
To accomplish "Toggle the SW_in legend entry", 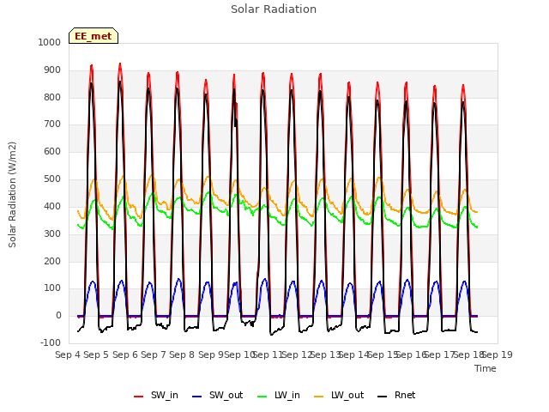I will [x=156, y=396].
